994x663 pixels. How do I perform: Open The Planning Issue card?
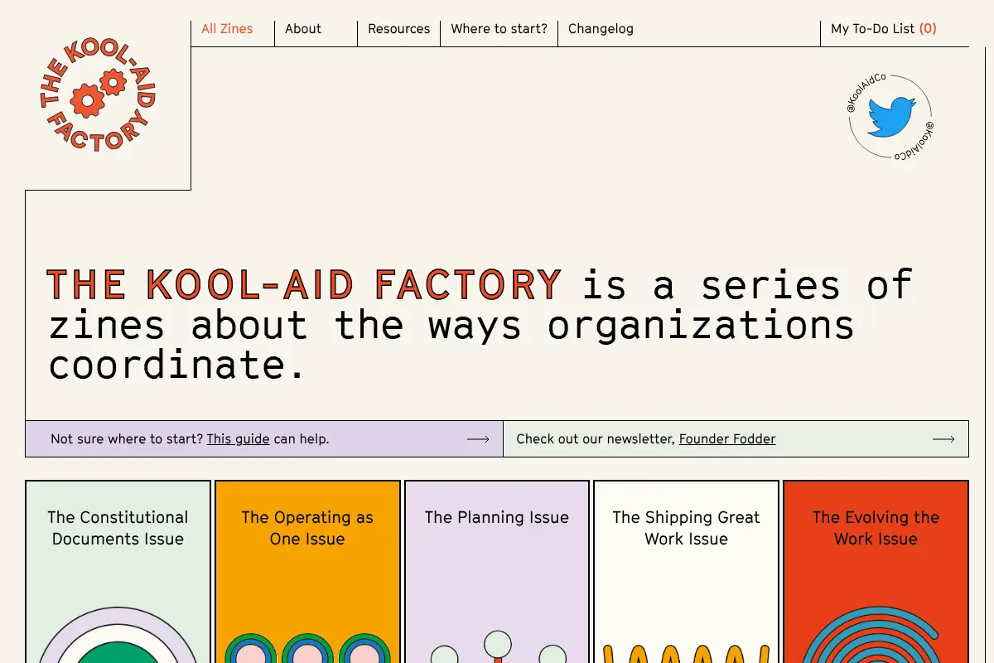(x=497, y=572)
